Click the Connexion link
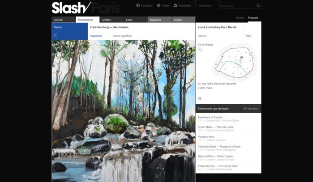 point(205,5)
